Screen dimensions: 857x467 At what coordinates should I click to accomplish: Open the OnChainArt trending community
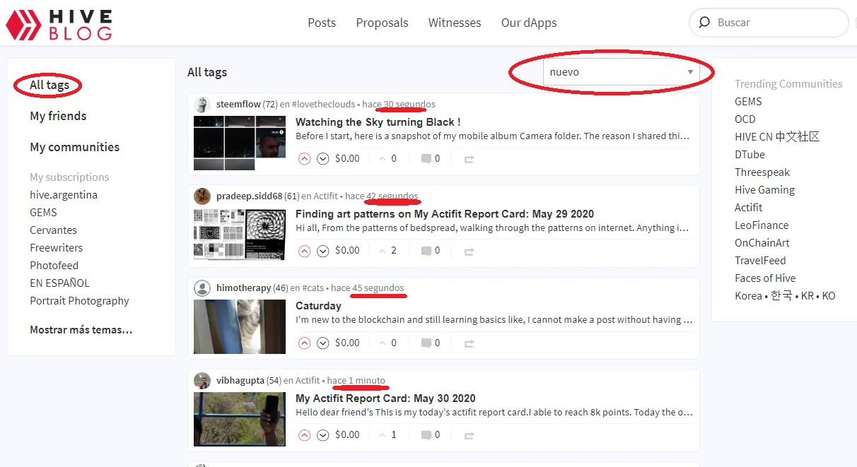762,243
